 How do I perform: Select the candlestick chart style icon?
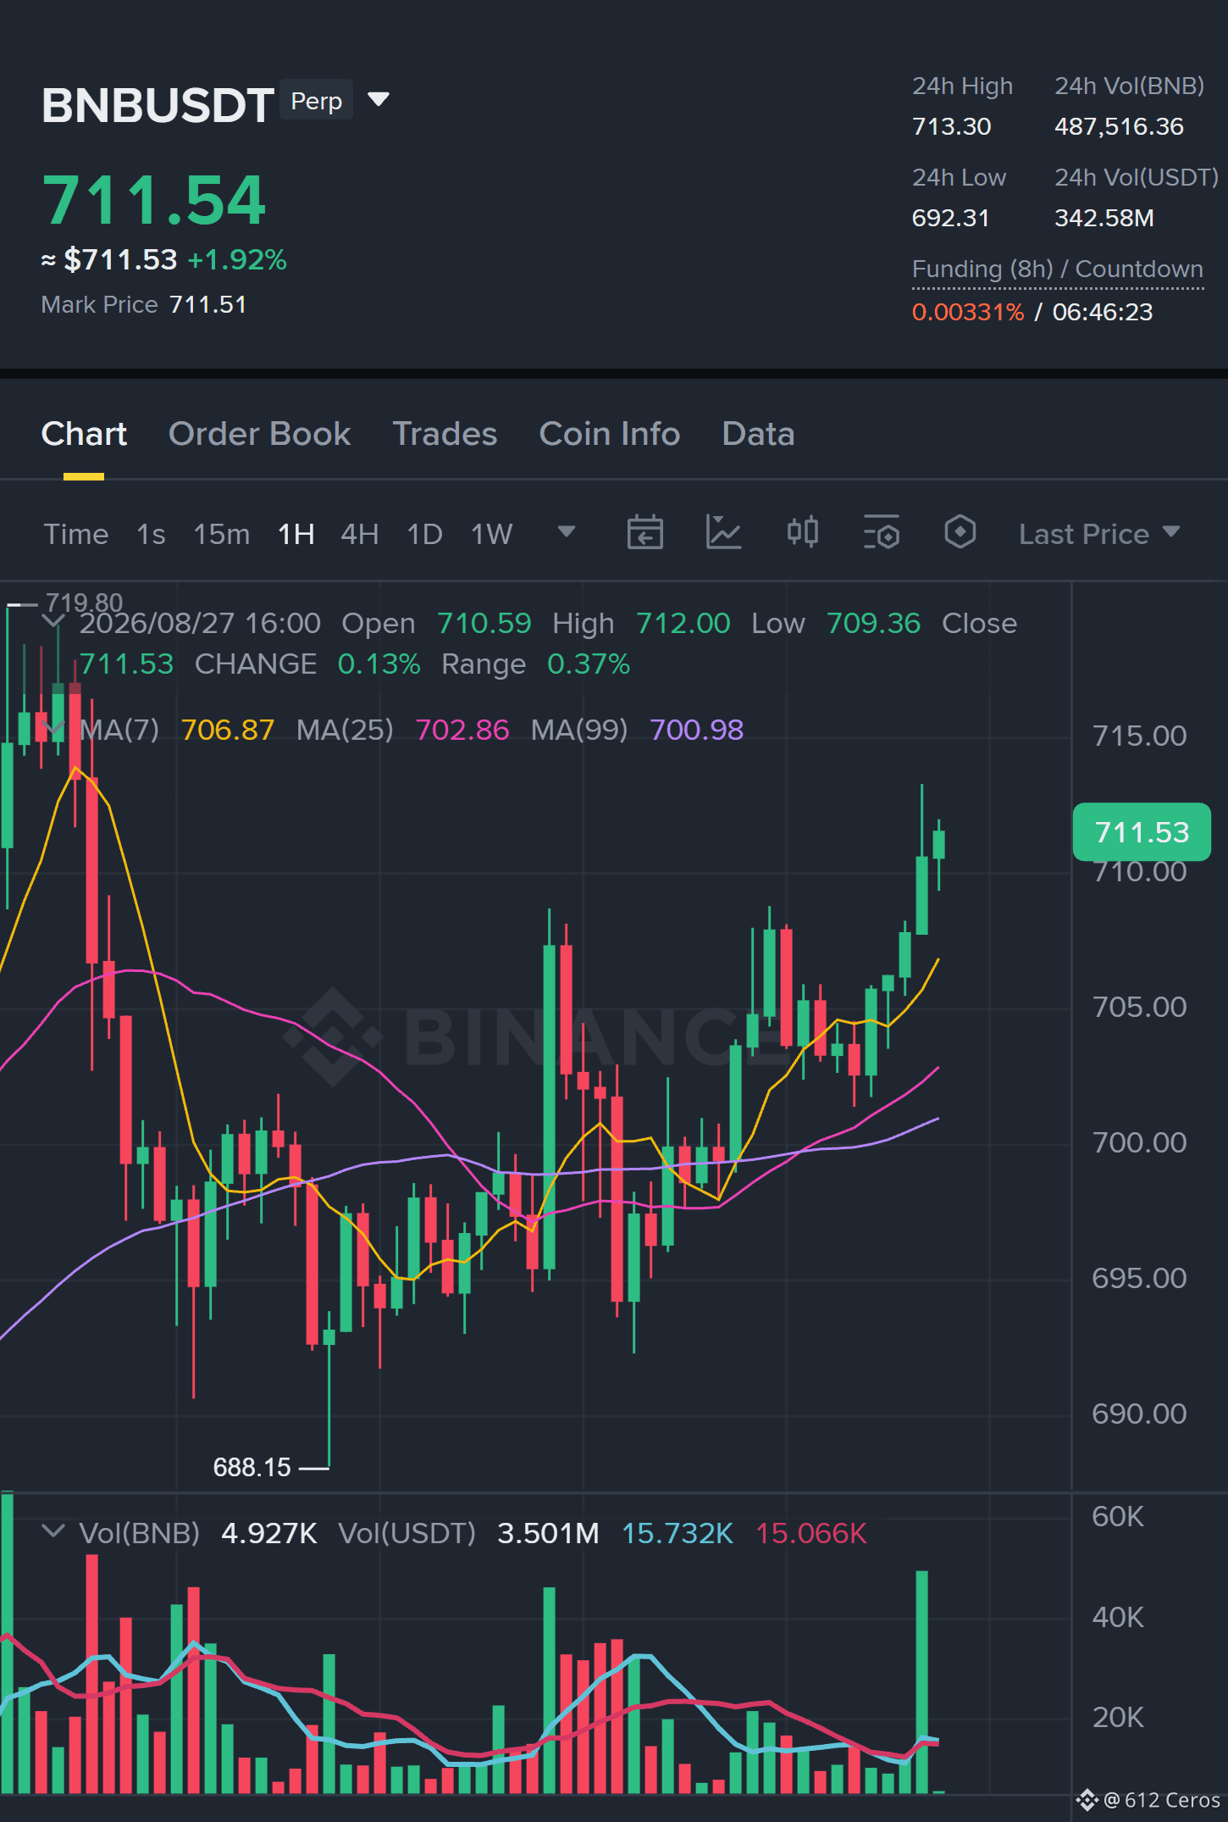coord(802,533)
